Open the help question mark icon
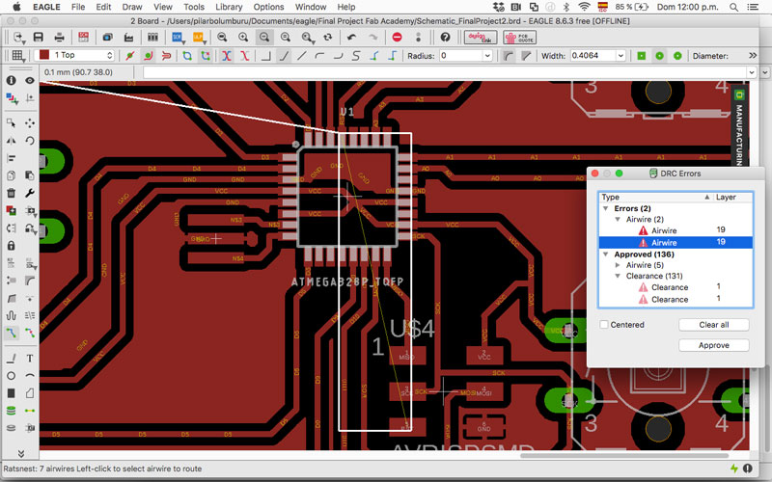The width and height of the screenshot is (772, 482). tap(445, 38)
